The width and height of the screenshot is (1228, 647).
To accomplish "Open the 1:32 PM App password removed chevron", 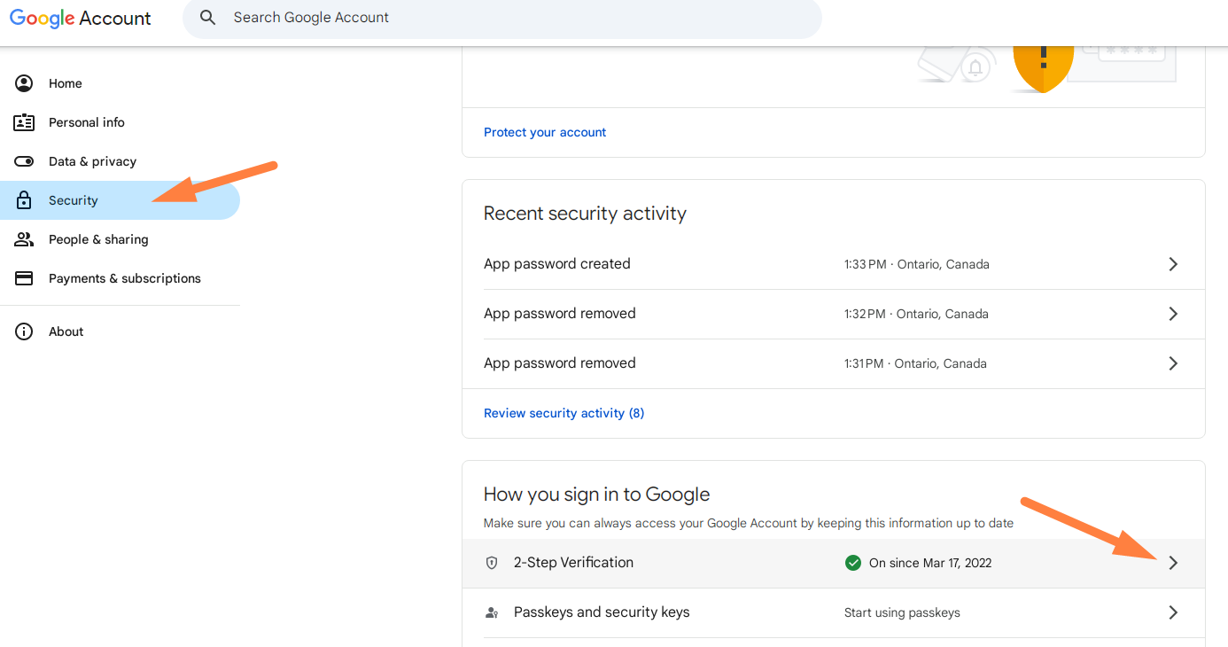I will point(1173,314).
